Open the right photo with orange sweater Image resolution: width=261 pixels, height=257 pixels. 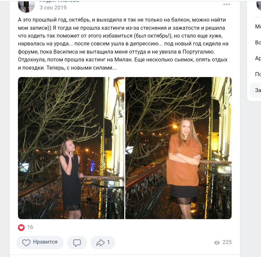coord(178,148)
